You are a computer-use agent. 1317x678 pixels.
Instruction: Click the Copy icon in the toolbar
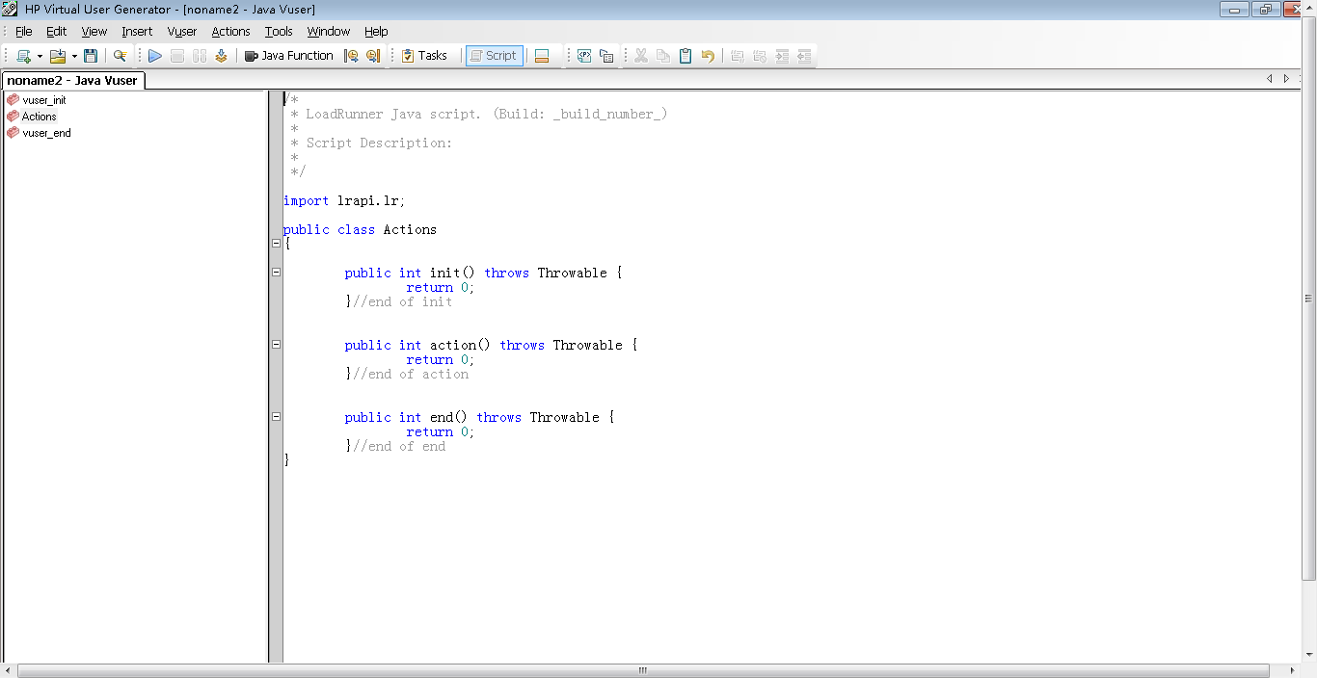coord(663,56)
